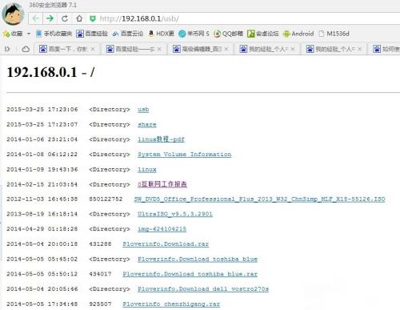
Task: Click the 850122752 file size value
Action: (x=106, y=199)
